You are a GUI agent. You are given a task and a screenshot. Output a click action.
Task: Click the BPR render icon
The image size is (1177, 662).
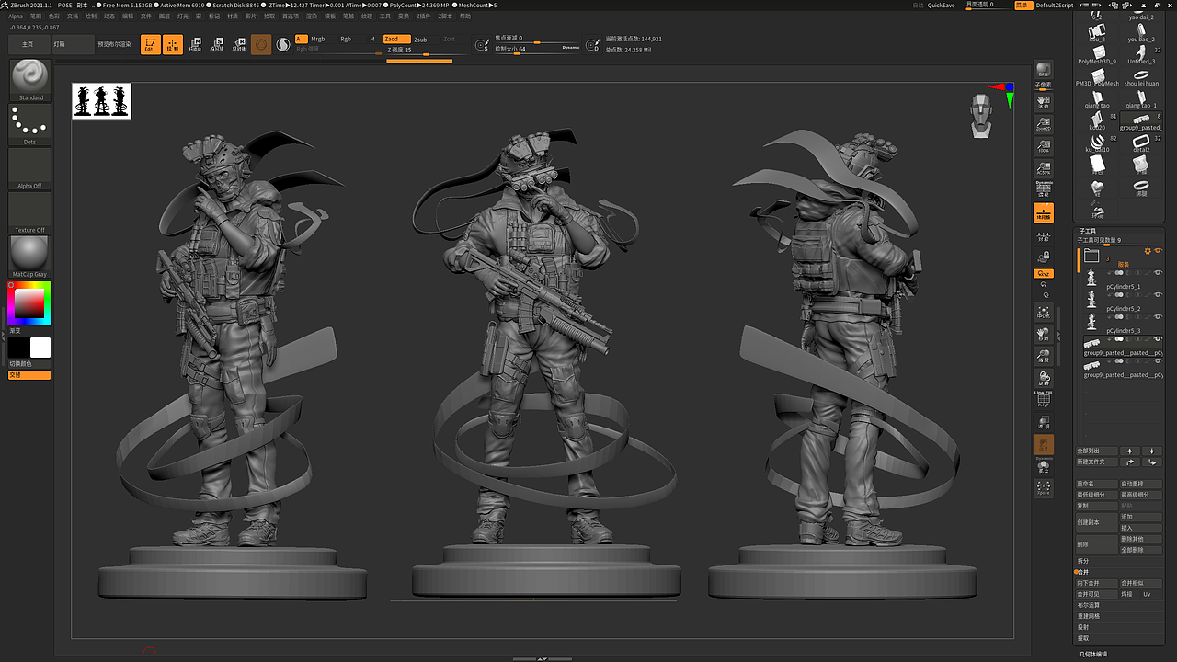tap(1044, 72)
